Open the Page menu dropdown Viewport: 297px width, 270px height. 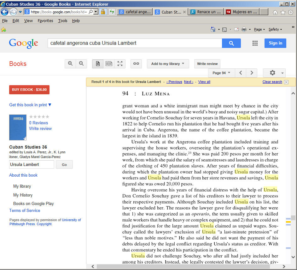coord(259,29)
